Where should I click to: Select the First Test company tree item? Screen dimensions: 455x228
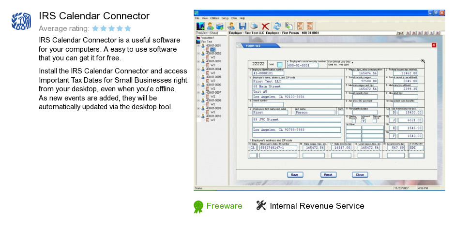(207, 42)
